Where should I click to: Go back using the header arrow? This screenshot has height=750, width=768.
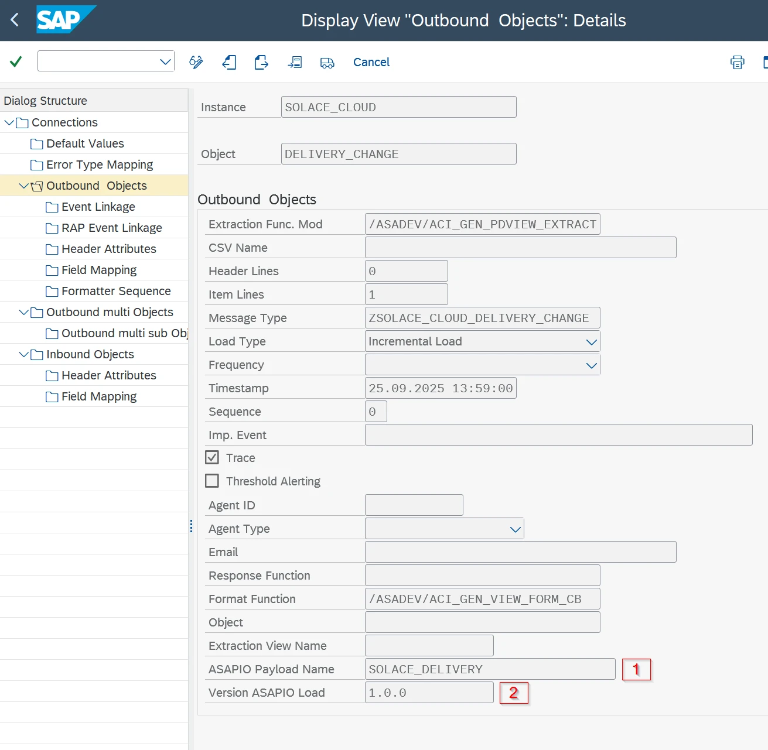tap(15, 20)
